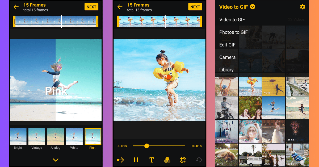319x167 pixels.
Task: Open the 00:56 dog in blue sweater video
Action: click(297, 155)
